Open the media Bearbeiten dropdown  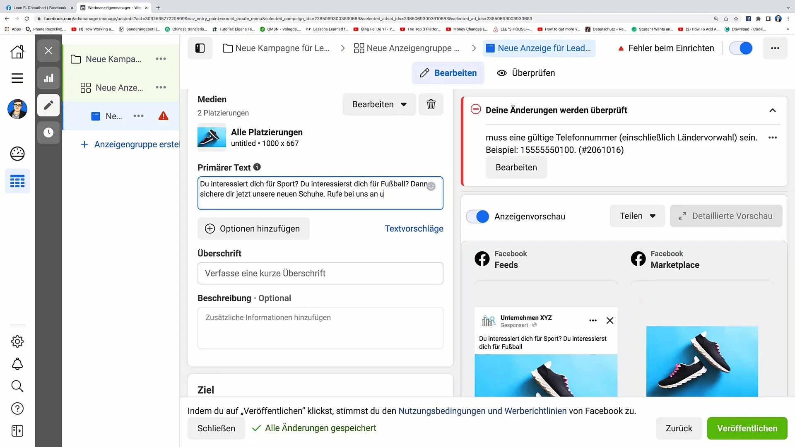coord(379,104)
